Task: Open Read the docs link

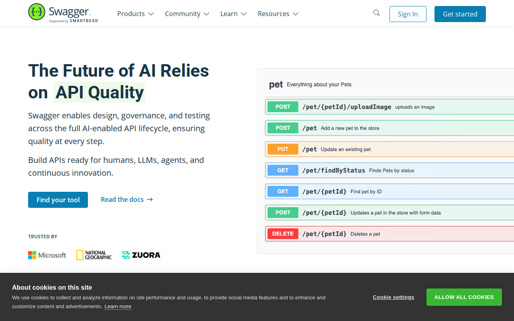Action: [x=127, y=199]
